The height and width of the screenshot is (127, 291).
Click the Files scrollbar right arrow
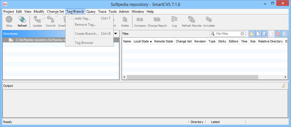click(285, 77)
